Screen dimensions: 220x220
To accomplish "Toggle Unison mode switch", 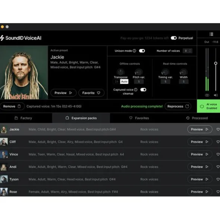I will [x=142, y=51].
